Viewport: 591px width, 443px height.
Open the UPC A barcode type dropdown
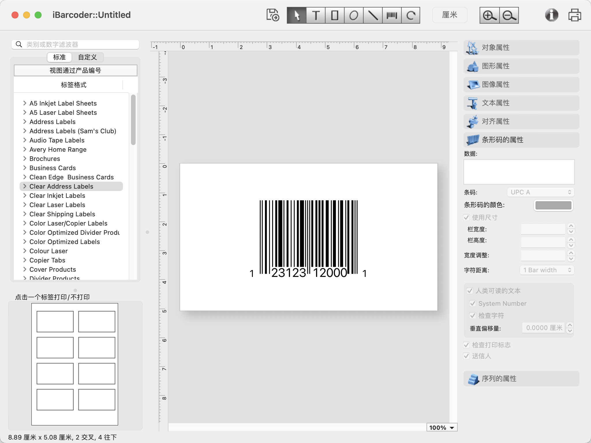click(540, 192)
